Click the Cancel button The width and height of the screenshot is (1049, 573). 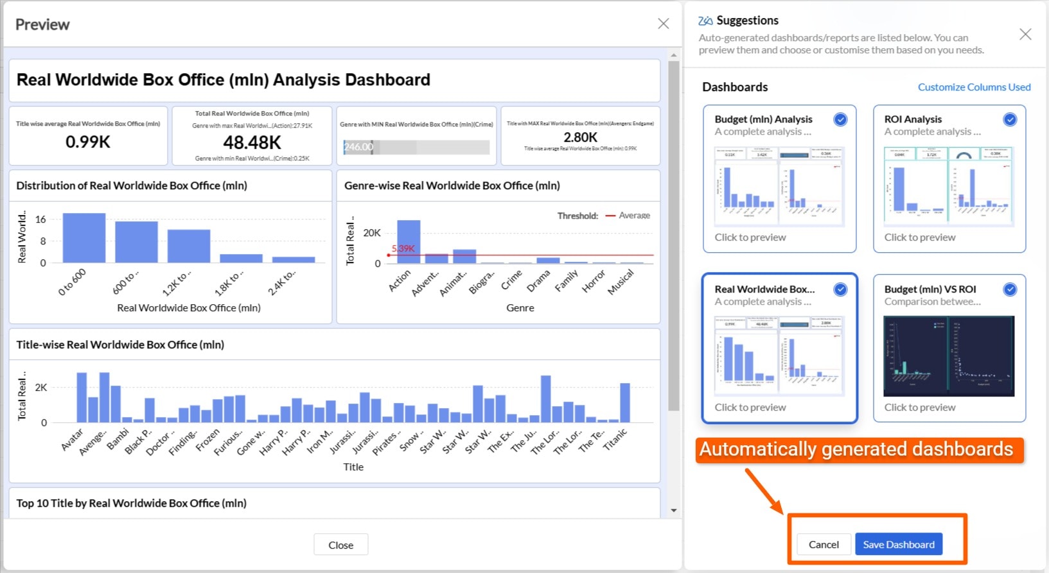(824, 544)
